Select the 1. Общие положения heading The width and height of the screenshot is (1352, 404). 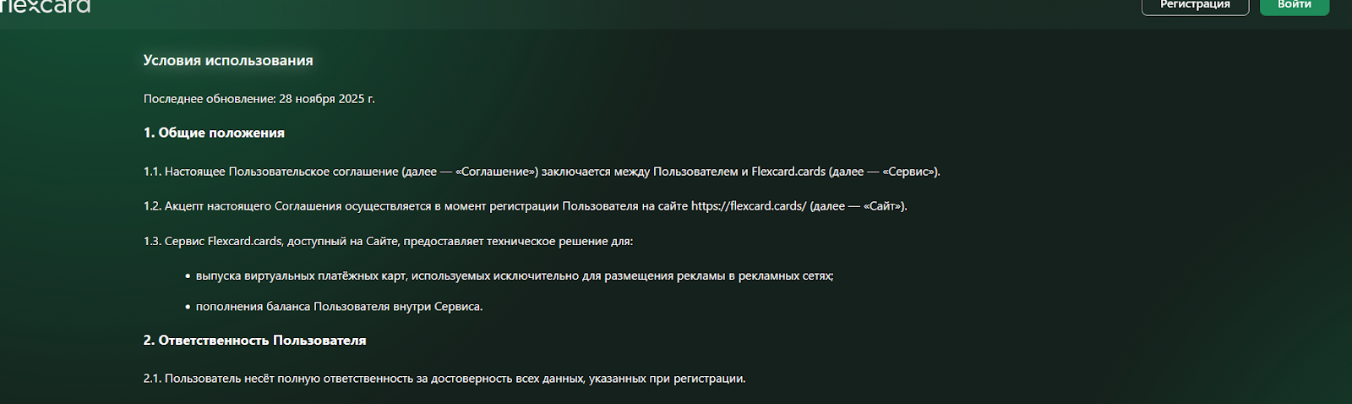pos(214,133)
